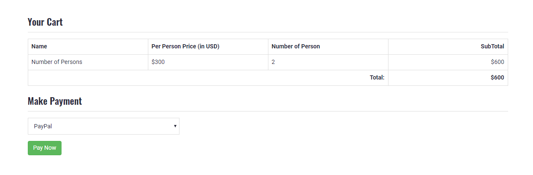Image resolution: width=533 pixels, height=175 pixels.
Task: Click the bold $600 total amount
Action: [x=497, y=78]
